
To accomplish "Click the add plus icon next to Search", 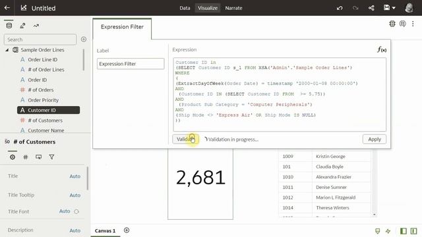I will [x=84, y=39].
